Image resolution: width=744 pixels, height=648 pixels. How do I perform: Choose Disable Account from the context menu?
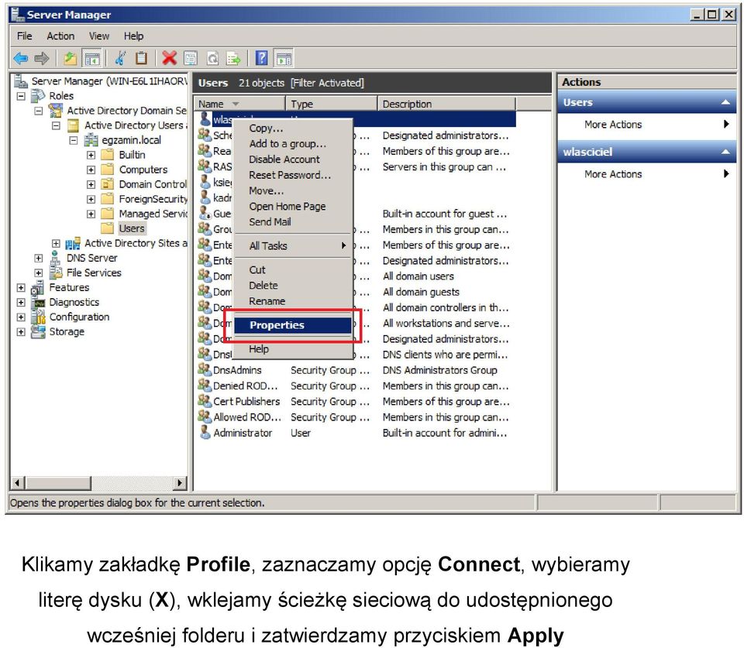[294, 159]
